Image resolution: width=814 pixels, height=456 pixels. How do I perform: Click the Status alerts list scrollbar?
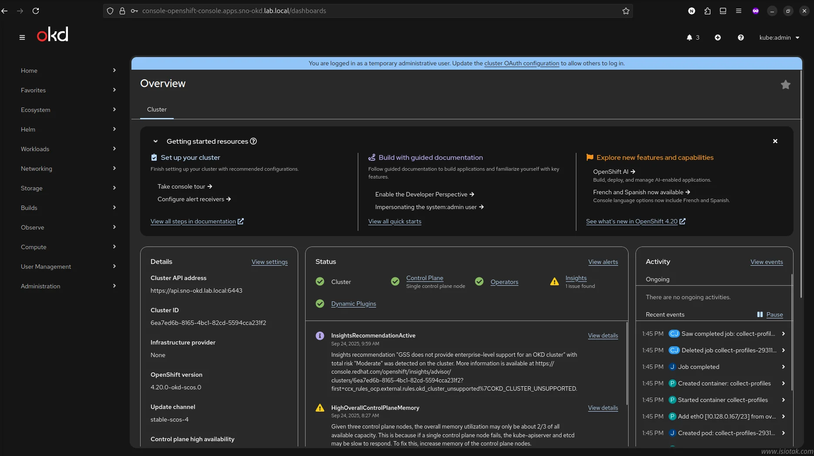point(627,364)
